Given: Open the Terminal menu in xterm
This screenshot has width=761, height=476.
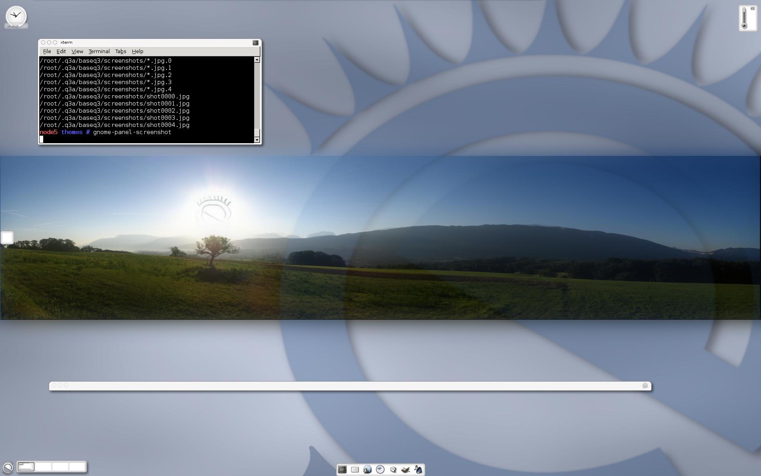Looking at the screenshot, I should tap(99, 52).
